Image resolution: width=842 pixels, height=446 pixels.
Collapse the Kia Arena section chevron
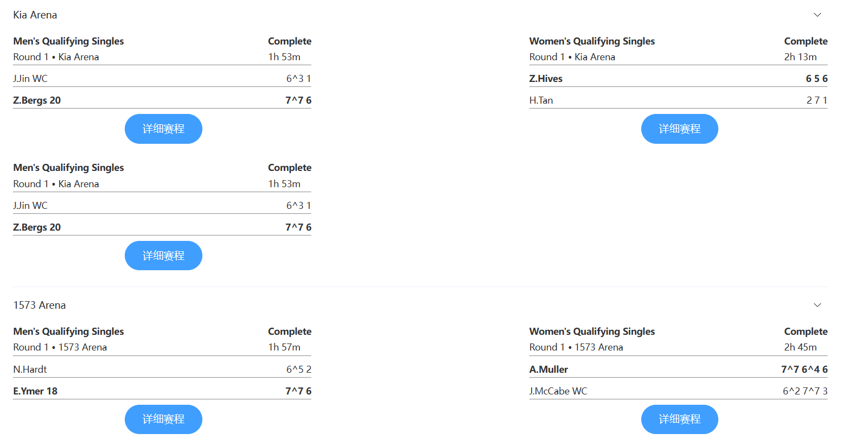click(817, 15)
